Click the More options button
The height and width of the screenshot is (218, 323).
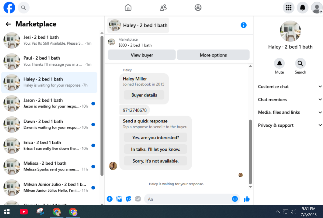(213, 55)
